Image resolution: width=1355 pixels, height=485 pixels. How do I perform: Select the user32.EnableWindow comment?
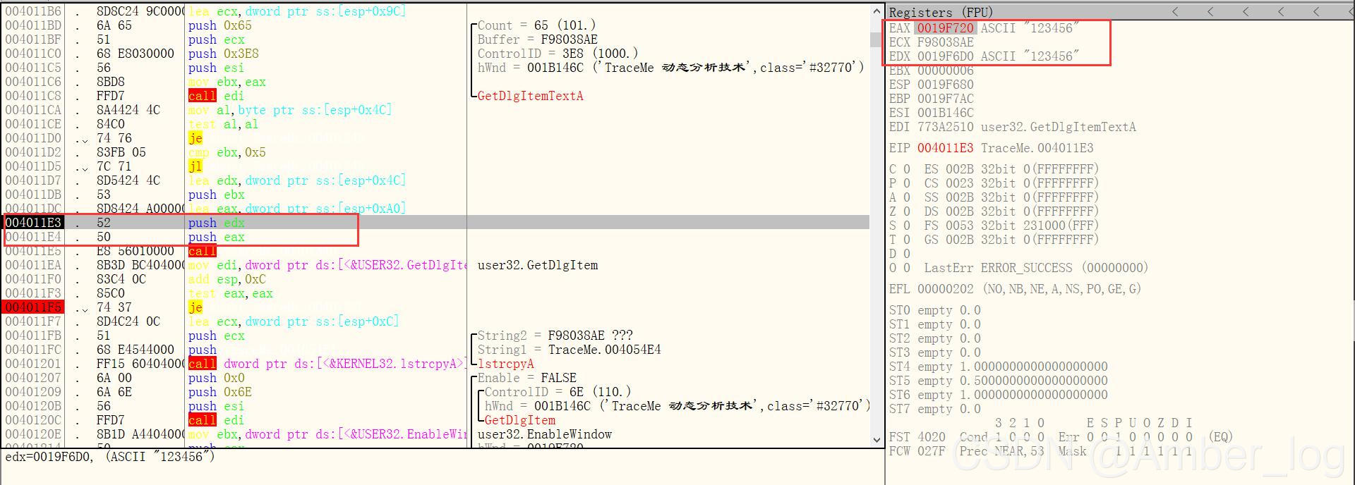pyautogui.click(x=544, y=434)
